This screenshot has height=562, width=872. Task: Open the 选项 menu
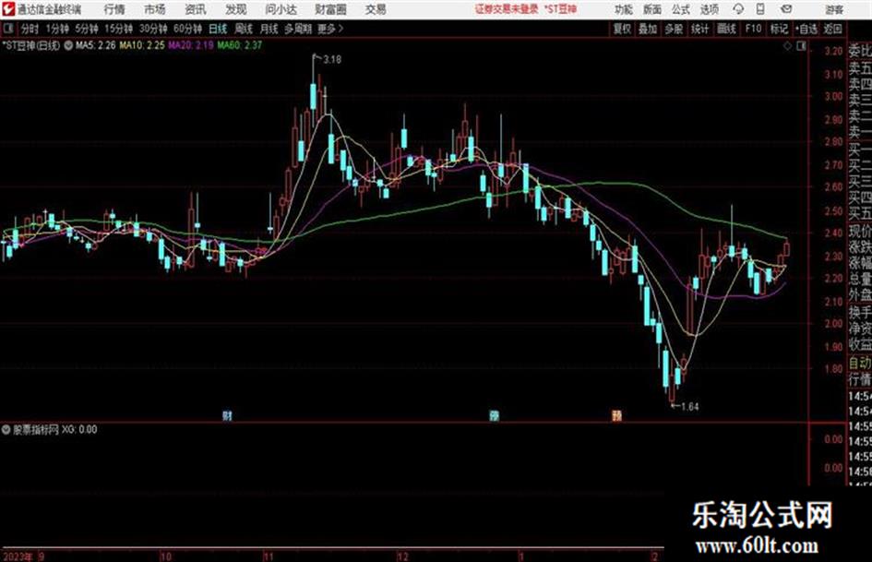click(x=709, y=9)
